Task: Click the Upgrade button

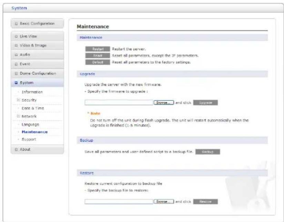Action: click(205, 103)
